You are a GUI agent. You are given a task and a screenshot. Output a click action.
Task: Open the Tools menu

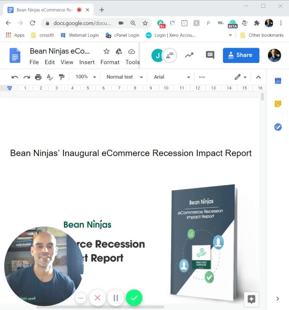[x=132, y=62]
